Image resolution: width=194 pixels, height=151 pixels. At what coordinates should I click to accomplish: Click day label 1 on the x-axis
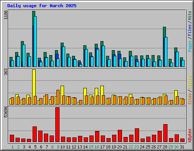pyautogui.click(x=13, y=147)
